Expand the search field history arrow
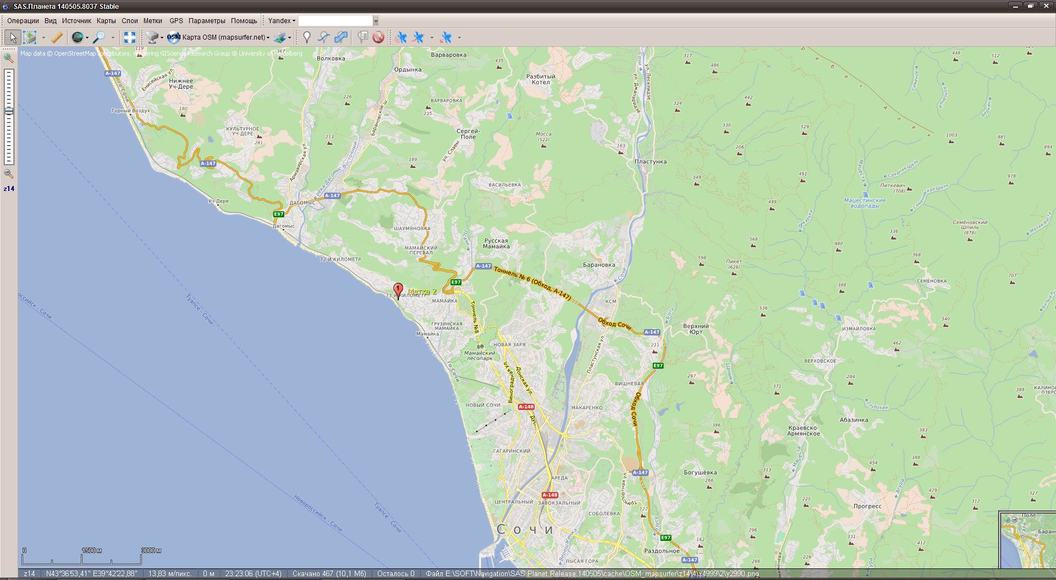 [x=376, y=21]
